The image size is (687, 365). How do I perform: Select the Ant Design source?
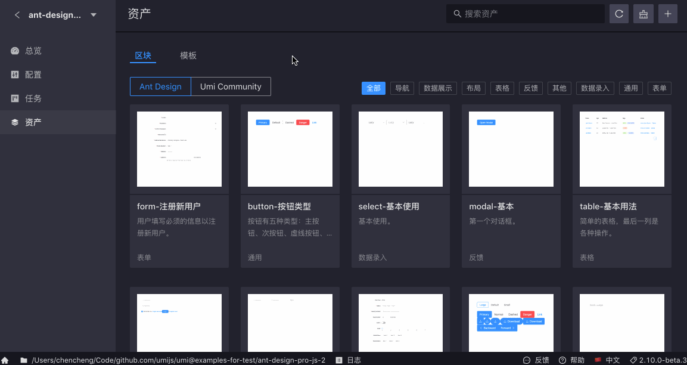[x=160, y=86]
